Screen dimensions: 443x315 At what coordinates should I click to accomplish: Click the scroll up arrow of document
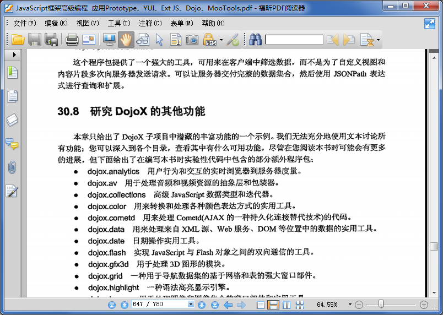[x=434, y=58]
